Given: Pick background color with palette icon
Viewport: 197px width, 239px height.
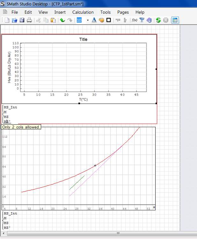Looking at the screenshot, I should (x=101, y=20).
